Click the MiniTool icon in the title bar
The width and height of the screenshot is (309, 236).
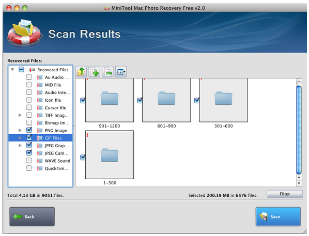(107, 8)
